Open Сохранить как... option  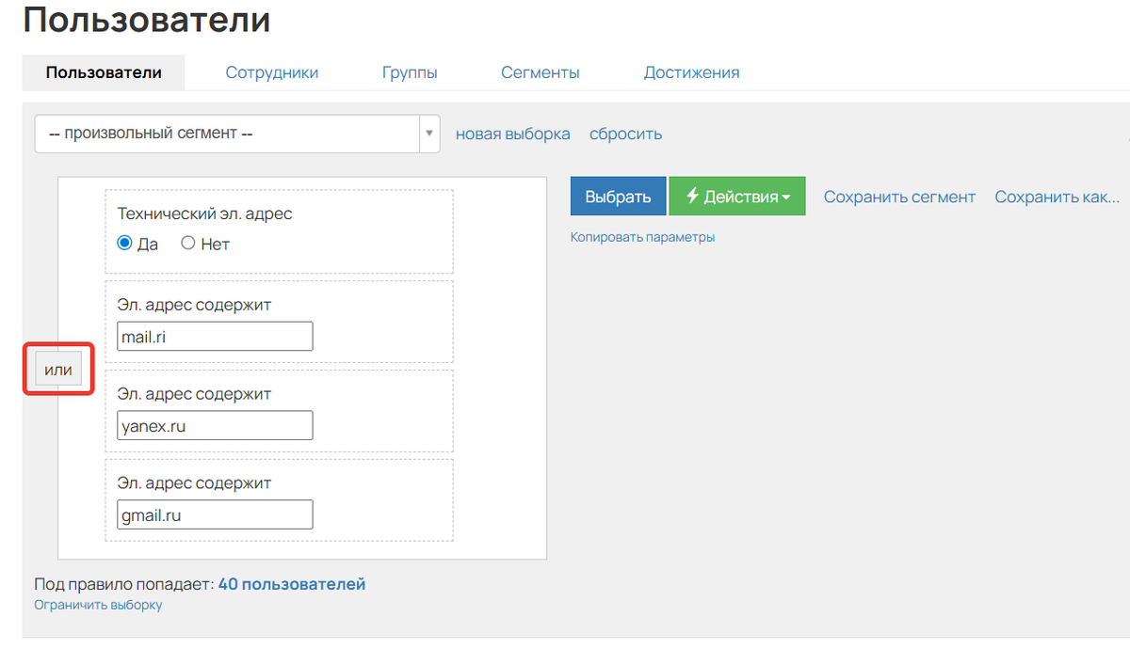tap(1057, 197)
